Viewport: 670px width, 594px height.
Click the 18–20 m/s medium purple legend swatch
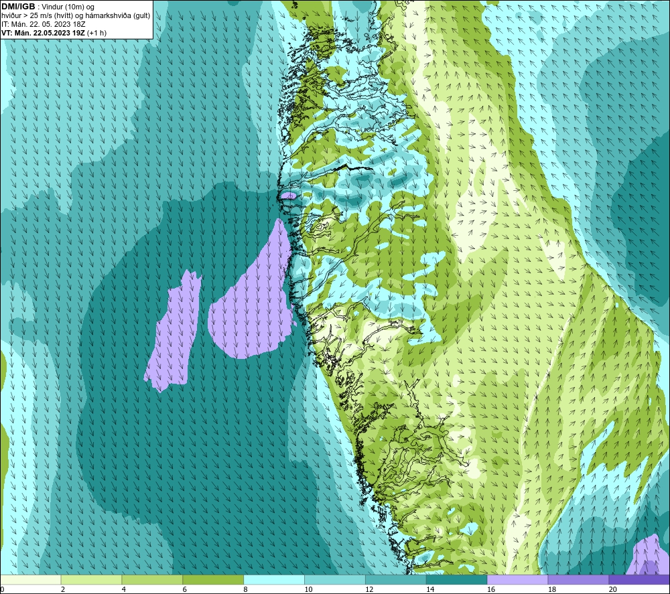[578, 580]
